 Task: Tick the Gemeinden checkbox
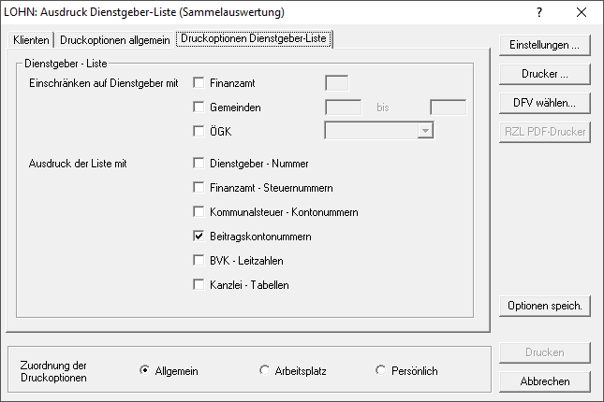199,108
